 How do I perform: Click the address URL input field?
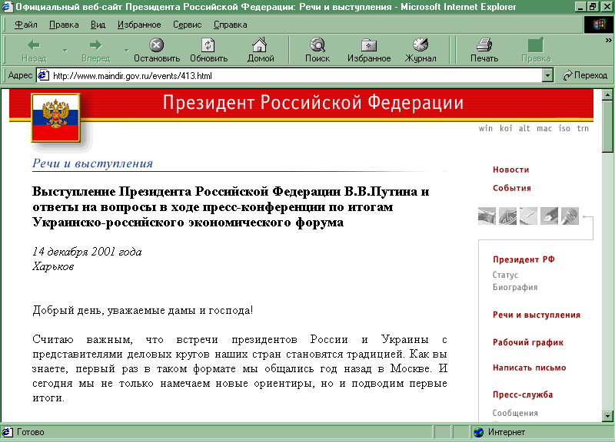[292, 75]
